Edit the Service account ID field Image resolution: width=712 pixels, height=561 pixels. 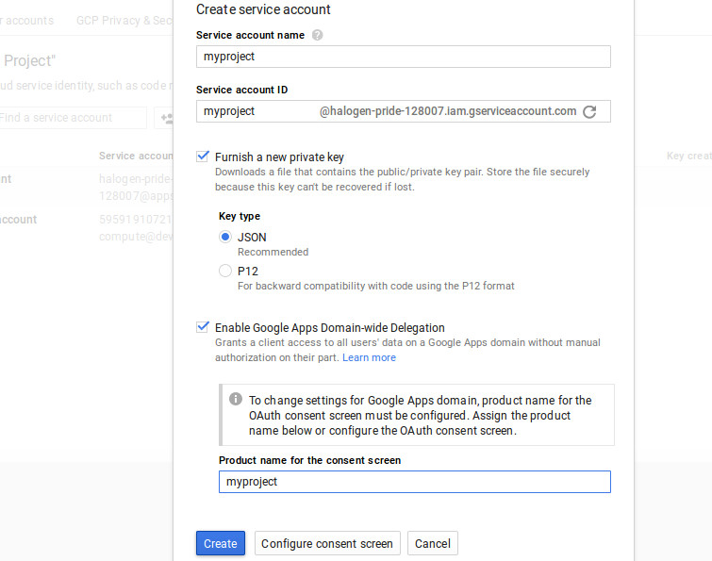[x=258, y=111]
